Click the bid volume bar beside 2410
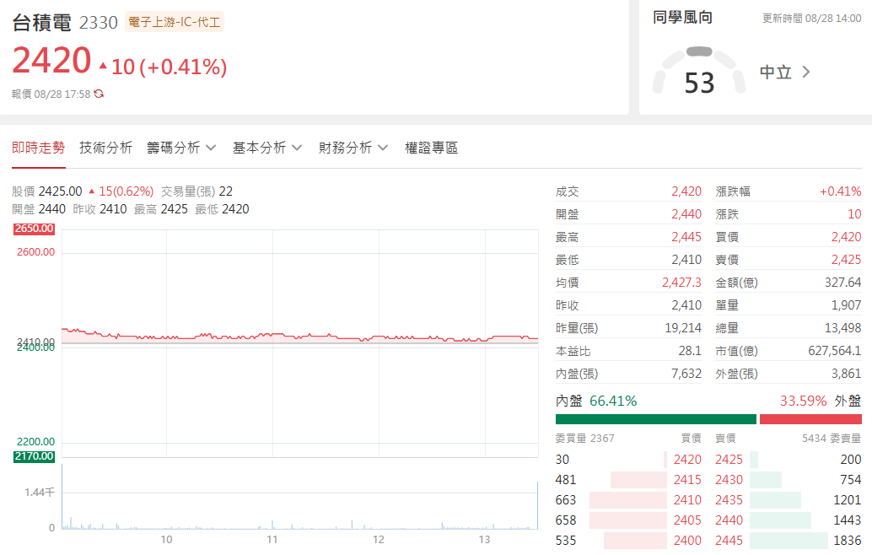Screen dimensions: 872x555 click(x=628, y=500)
